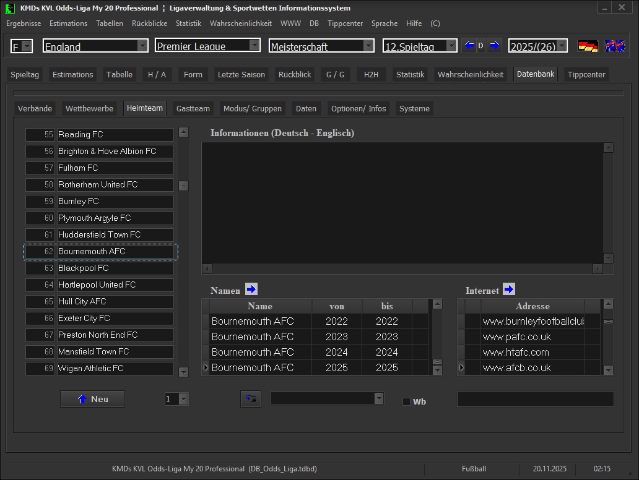Open the England country dropdown

(142, 46)
